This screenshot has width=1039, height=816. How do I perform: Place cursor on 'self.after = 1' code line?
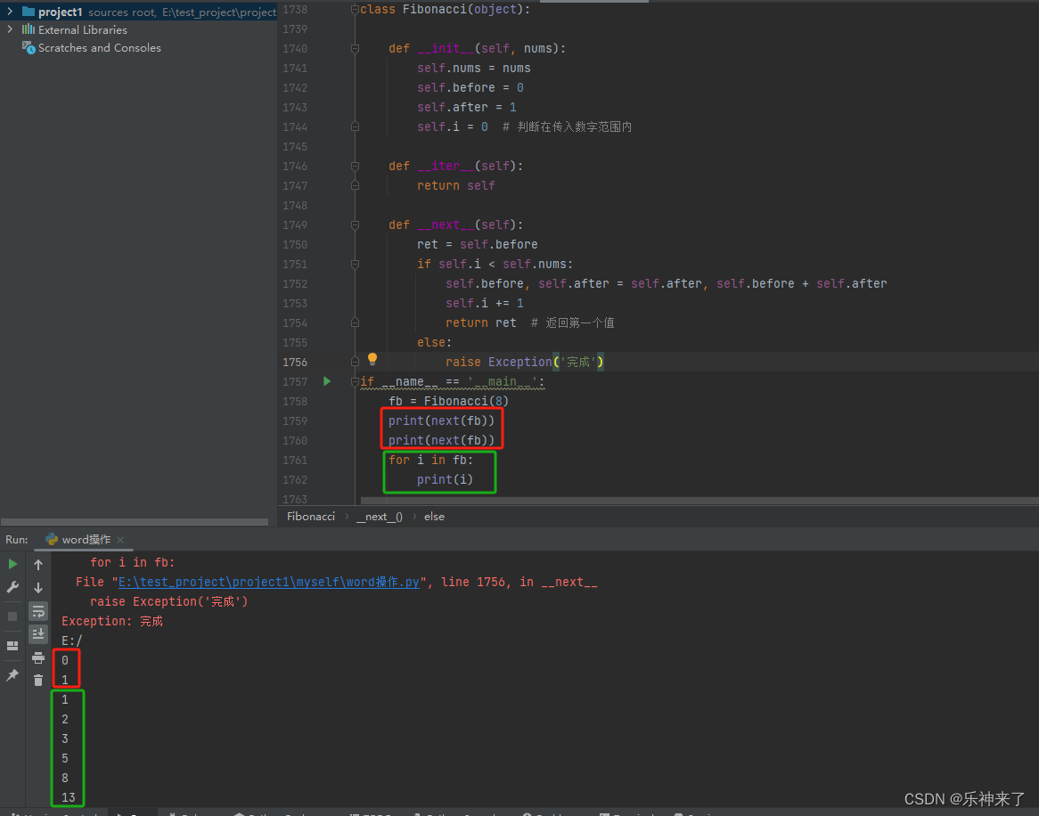point(467,107)
